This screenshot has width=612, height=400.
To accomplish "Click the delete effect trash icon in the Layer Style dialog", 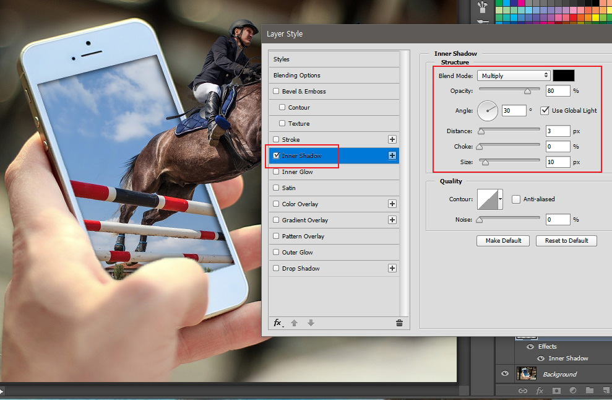I will pos(399,323).
